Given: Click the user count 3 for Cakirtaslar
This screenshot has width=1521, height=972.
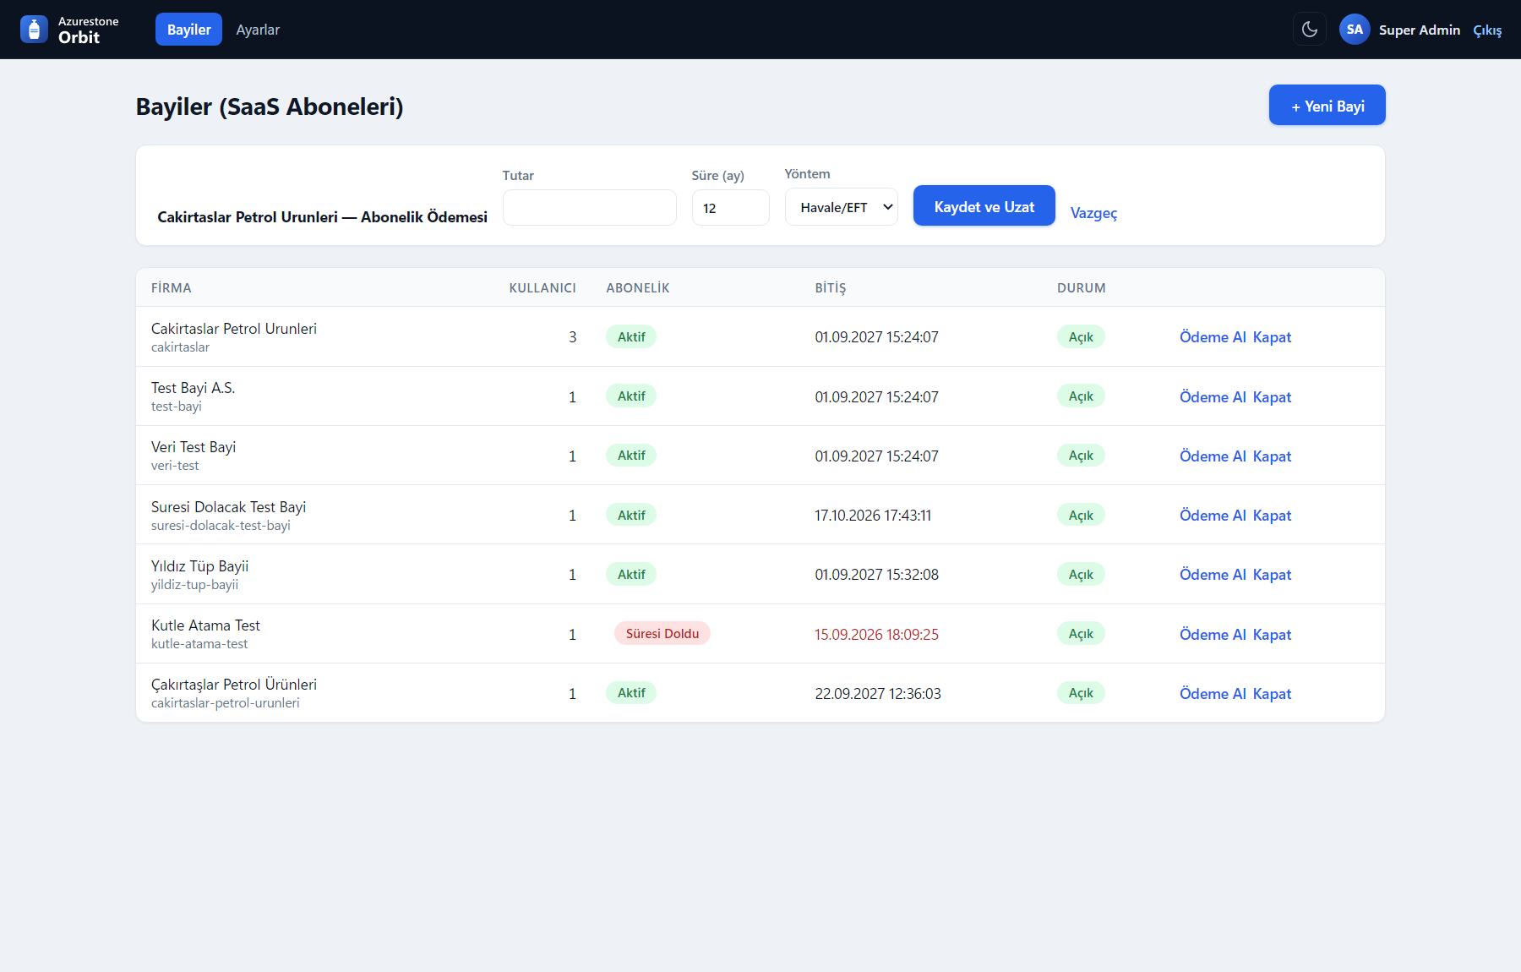Looking at the screenshot, I should coord(572,337).
